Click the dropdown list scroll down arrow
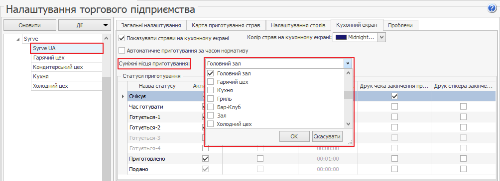 (348, 123)
